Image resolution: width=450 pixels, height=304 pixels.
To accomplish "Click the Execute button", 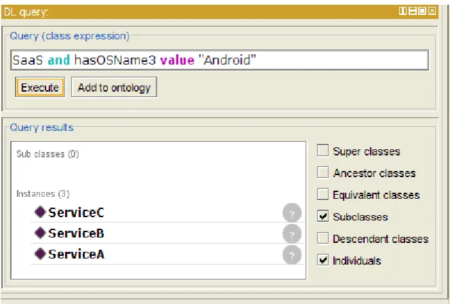I will 40,87.
